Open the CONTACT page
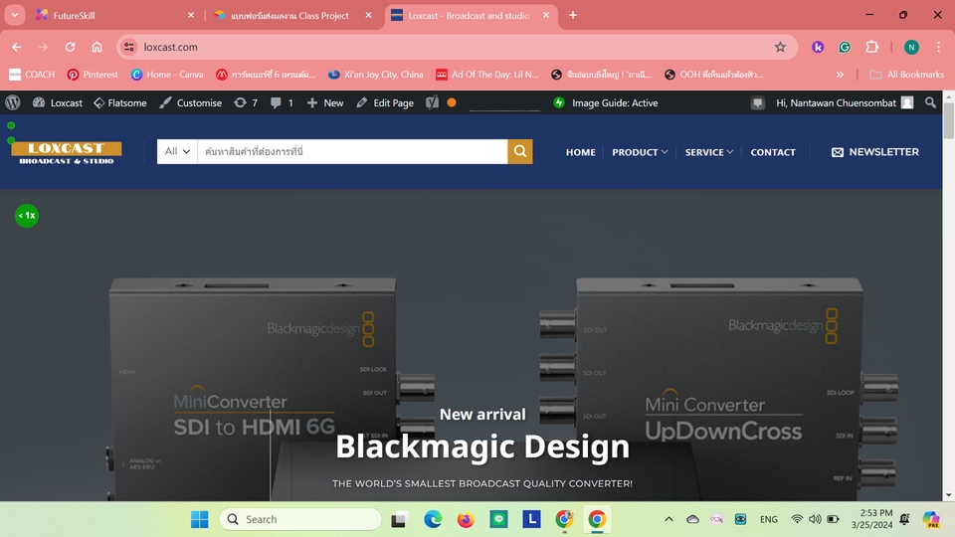The height and width of the screenshot is (537, 955). point(773,152)
